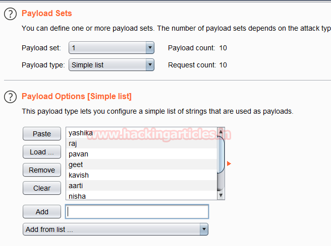Click Payload Sets help question mark icon
This screenshot has height=246, width=331.
pyautogui.click(x=10, y=14)
